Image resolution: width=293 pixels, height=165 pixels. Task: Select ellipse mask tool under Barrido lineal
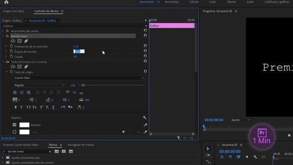click(13, 41)
